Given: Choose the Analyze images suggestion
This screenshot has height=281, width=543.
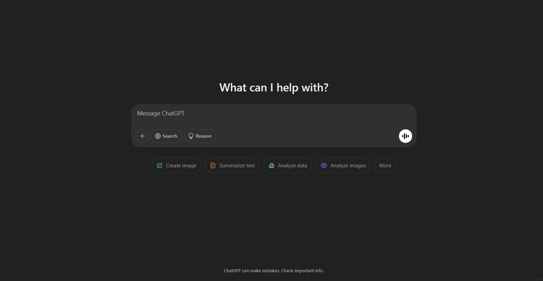Looking at the screenshot, I should point(343,166).
